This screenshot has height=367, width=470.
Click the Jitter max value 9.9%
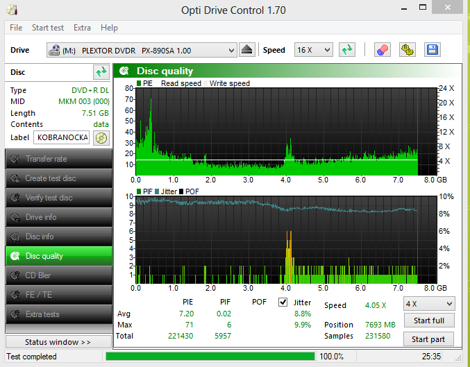(303, 325)
